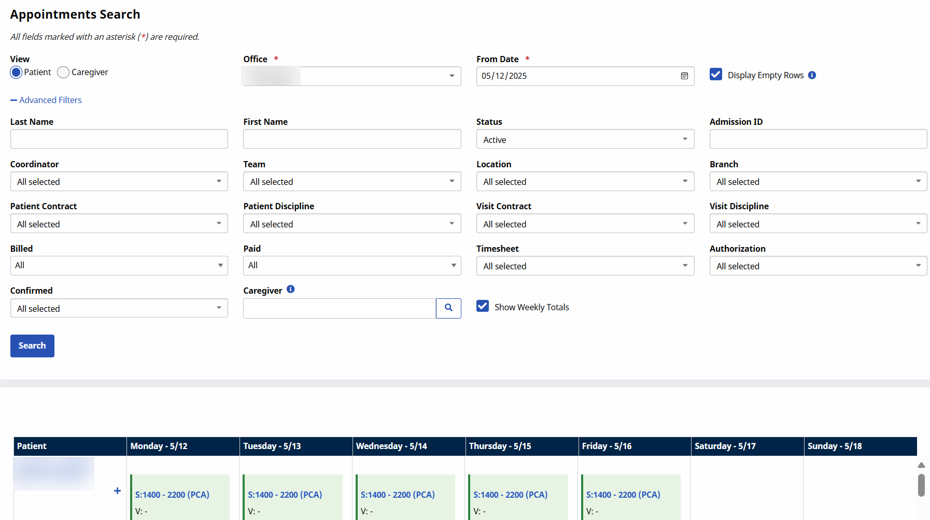The image size is (930, 520).
Task: Select the Patient view radio button
Action: pos(16,73)
